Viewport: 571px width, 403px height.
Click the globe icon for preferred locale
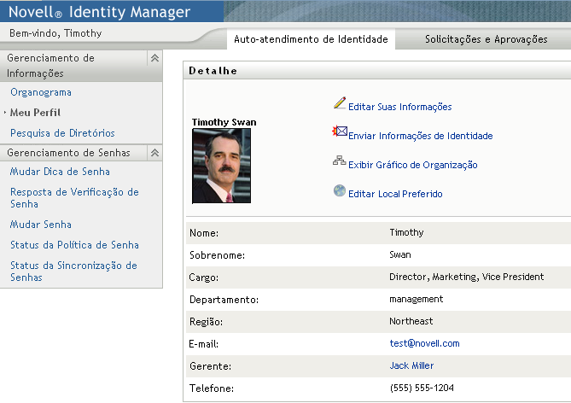click(x=340, y=191)
